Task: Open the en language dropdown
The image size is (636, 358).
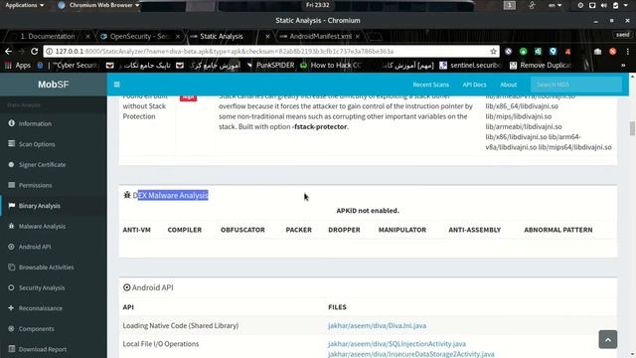Action: 555,5
